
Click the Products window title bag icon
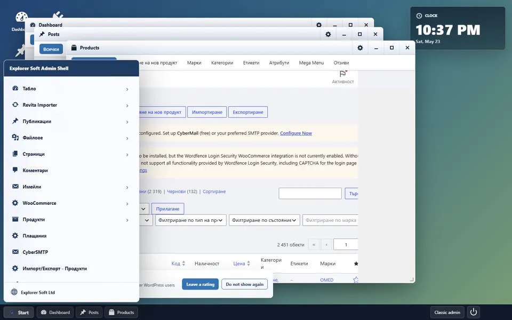point(74,47)
